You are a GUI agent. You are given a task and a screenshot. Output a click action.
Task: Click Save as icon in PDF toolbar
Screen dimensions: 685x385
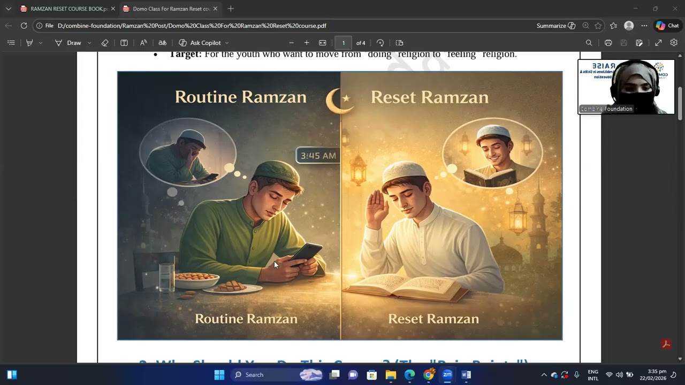[x=639, y=43]
